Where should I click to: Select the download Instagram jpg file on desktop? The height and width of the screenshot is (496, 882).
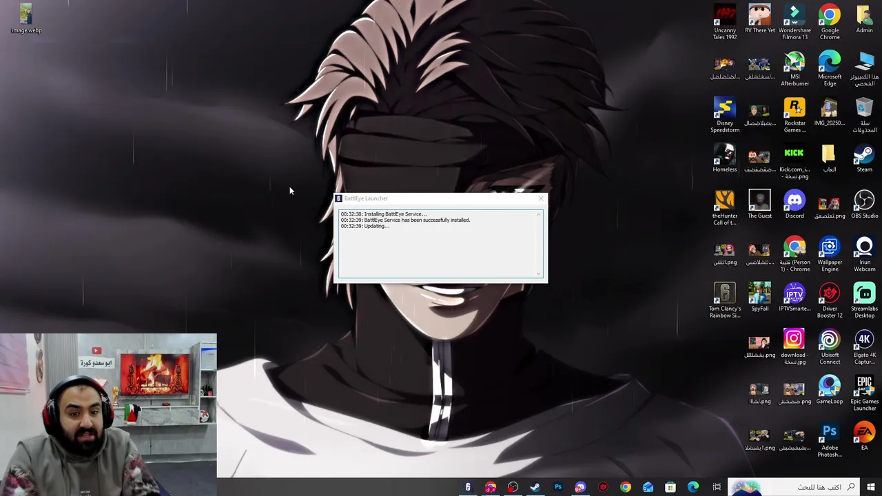(794, 347)
